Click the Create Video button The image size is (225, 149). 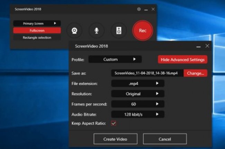coord(115,139)
